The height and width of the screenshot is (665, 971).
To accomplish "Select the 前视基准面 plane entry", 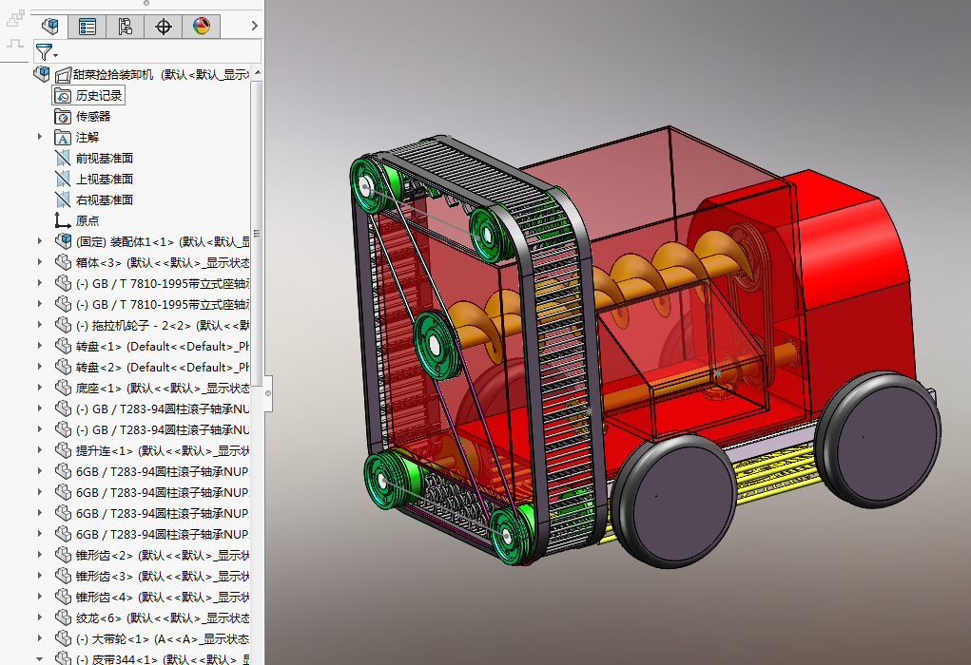I will (x=104, y=159).
